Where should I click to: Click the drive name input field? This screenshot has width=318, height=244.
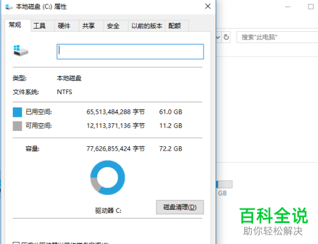click(130, 51)
